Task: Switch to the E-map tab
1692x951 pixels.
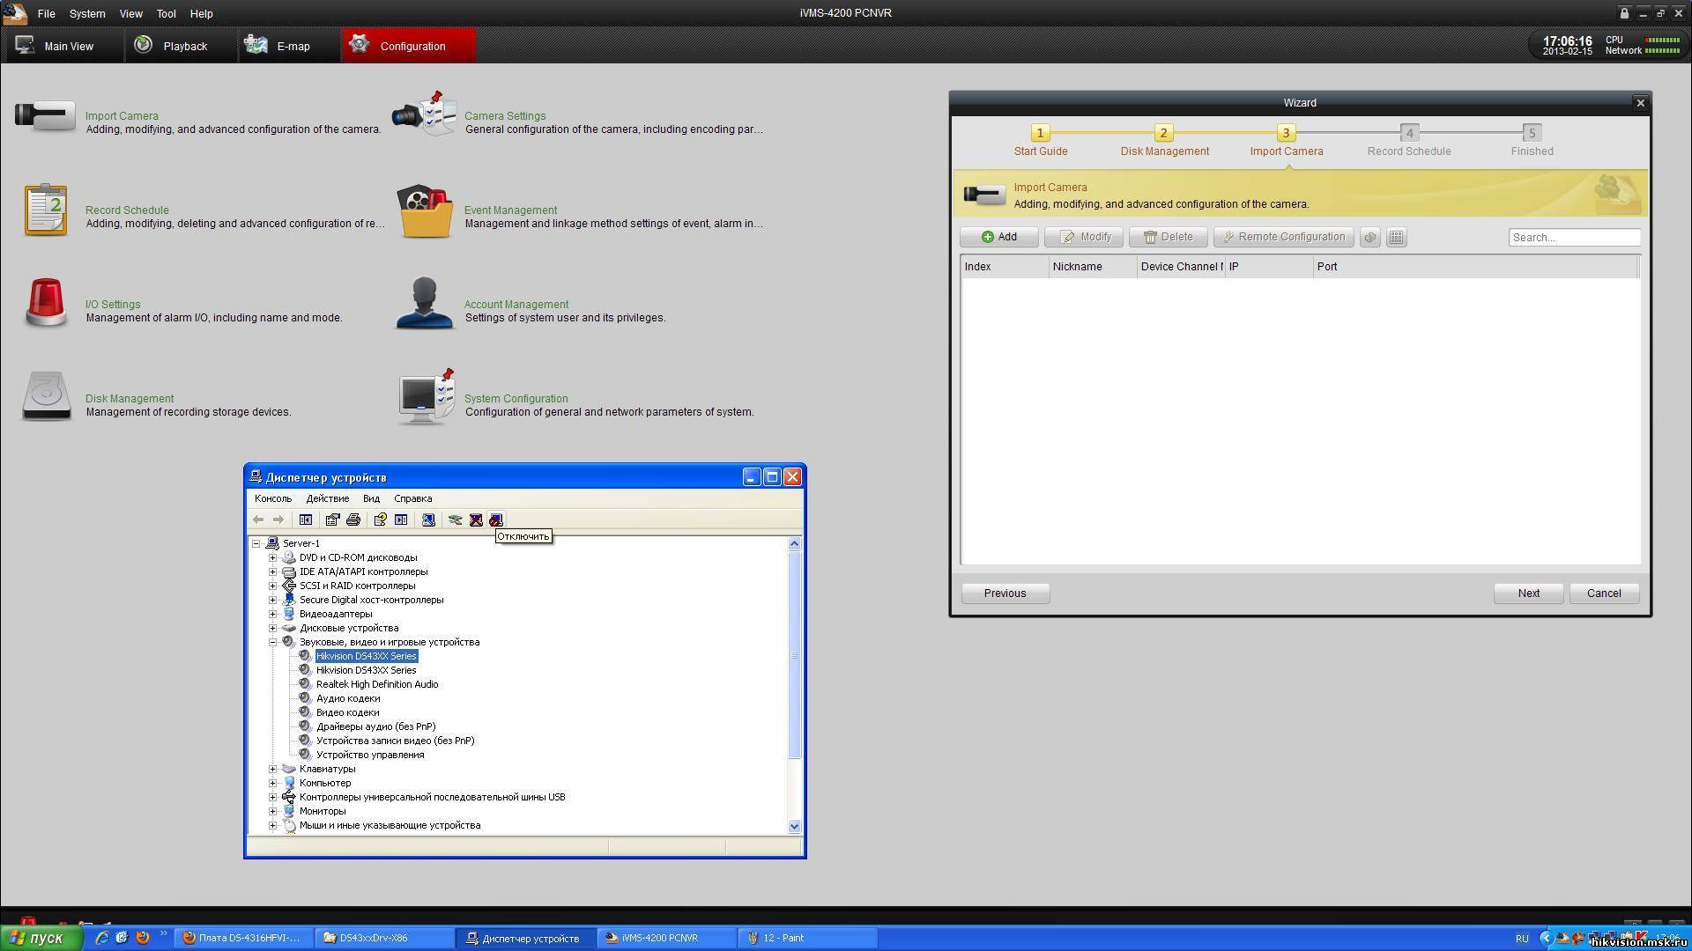Action: point(288,46)
